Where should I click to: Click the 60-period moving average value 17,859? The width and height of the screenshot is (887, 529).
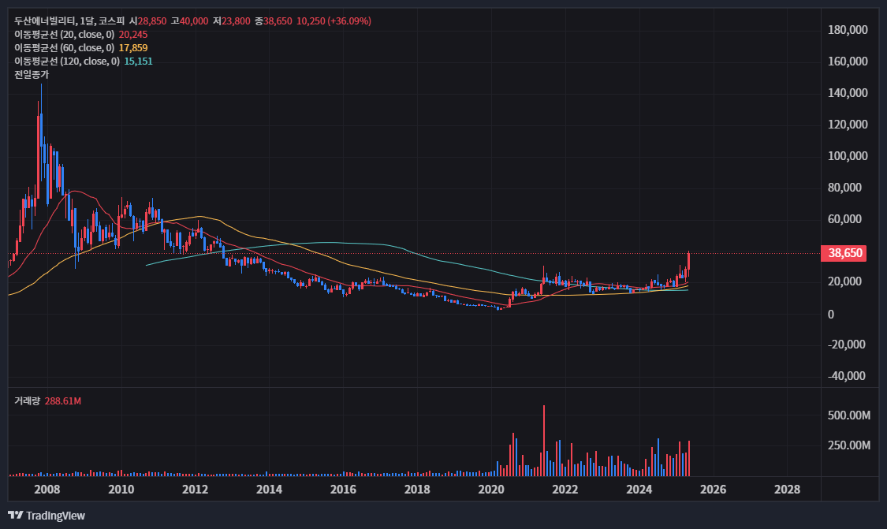click(133, 48)
